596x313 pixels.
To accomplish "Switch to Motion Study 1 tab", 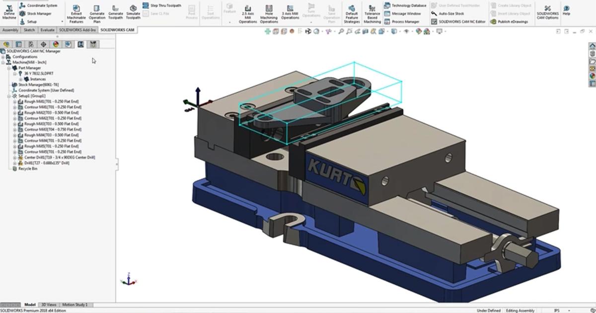I will coord(74,305).
